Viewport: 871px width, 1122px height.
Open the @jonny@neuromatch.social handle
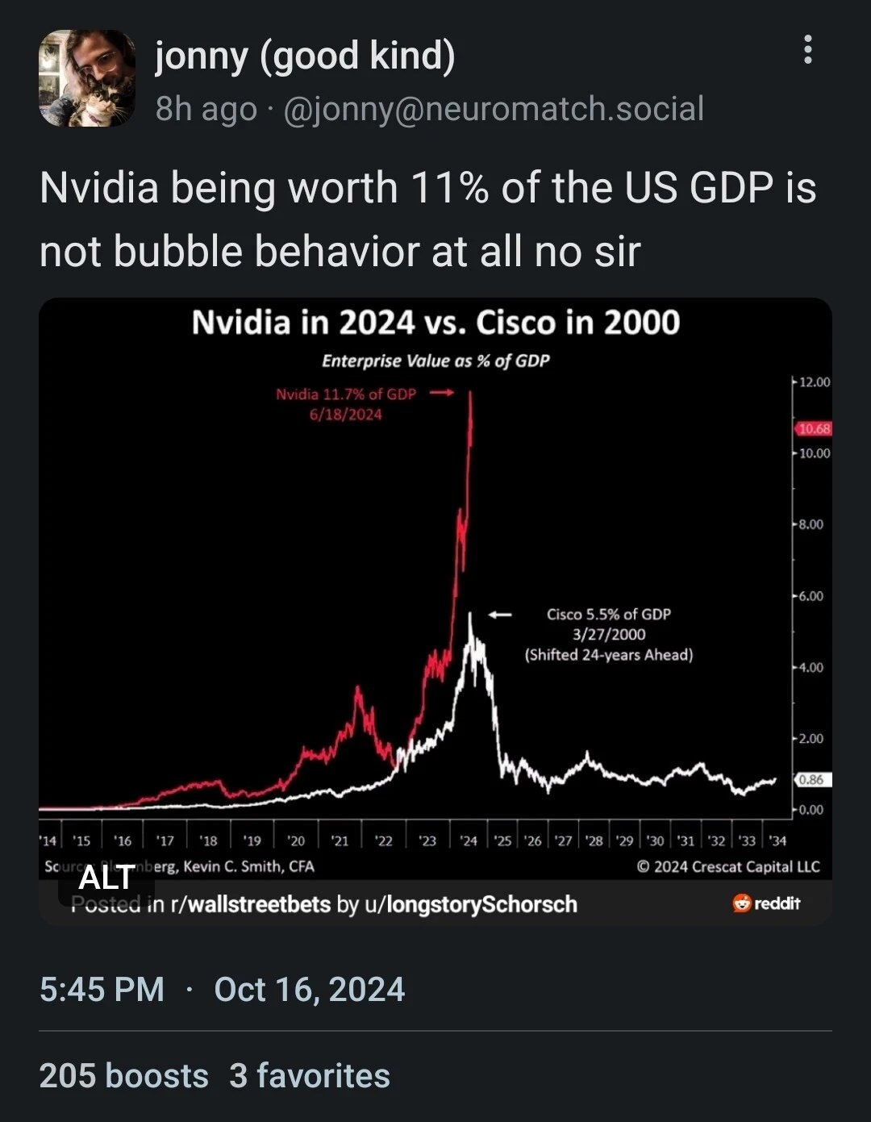click(x=494, y=109)
